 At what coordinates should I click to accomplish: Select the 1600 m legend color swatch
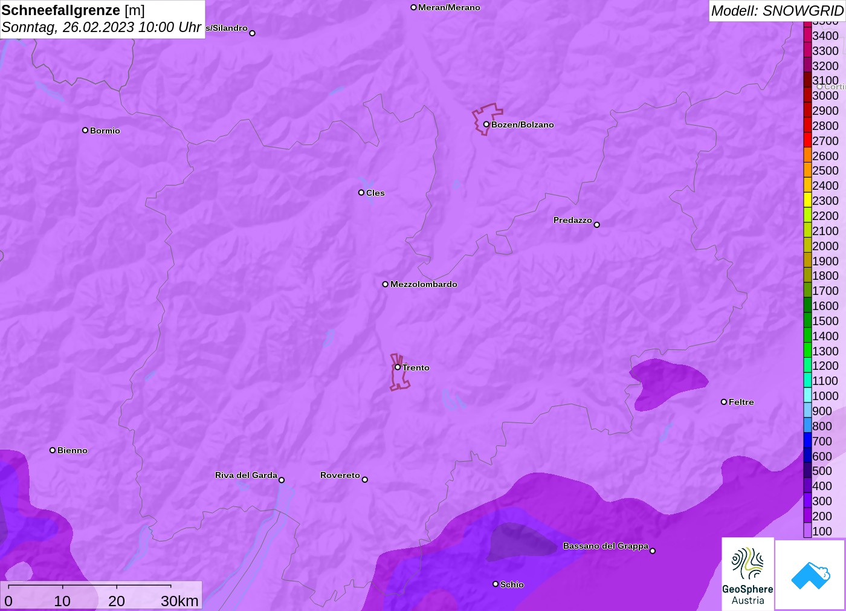[x=807, y=305]
